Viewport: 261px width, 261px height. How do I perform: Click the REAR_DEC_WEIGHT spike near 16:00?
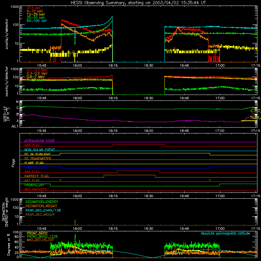click(x=75, y=223)
